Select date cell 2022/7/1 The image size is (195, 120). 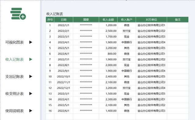[x=64, y=59]
